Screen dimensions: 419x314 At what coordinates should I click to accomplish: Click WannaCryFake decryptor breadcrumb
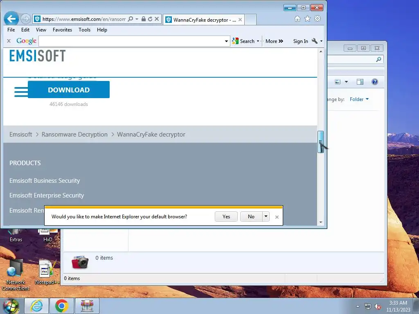(x=151, y=134)
